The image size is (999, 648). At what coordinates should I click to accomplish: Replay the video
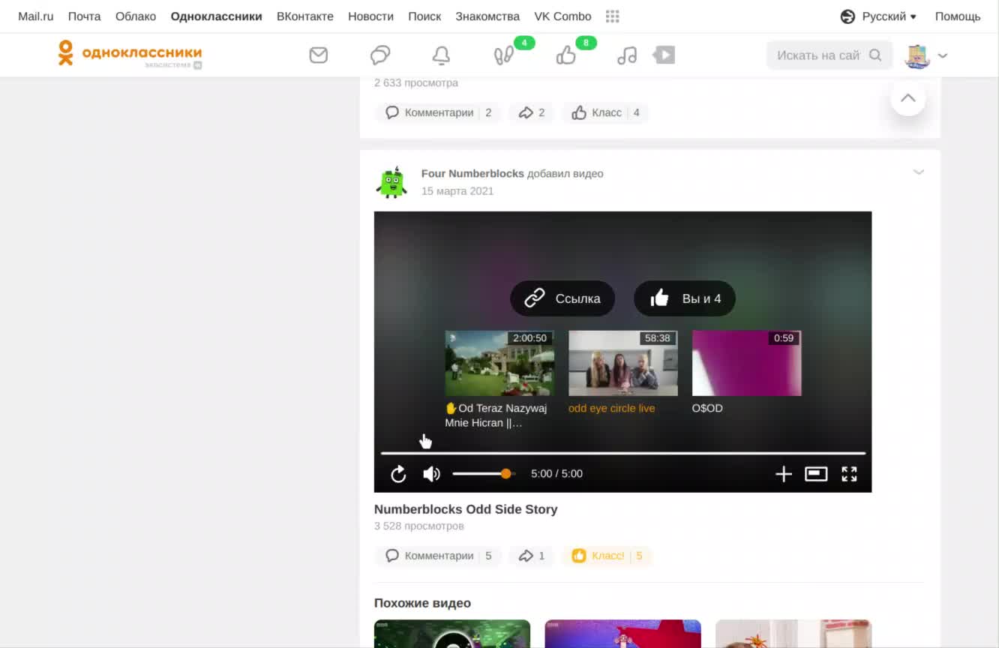click(x=398, y=474)
